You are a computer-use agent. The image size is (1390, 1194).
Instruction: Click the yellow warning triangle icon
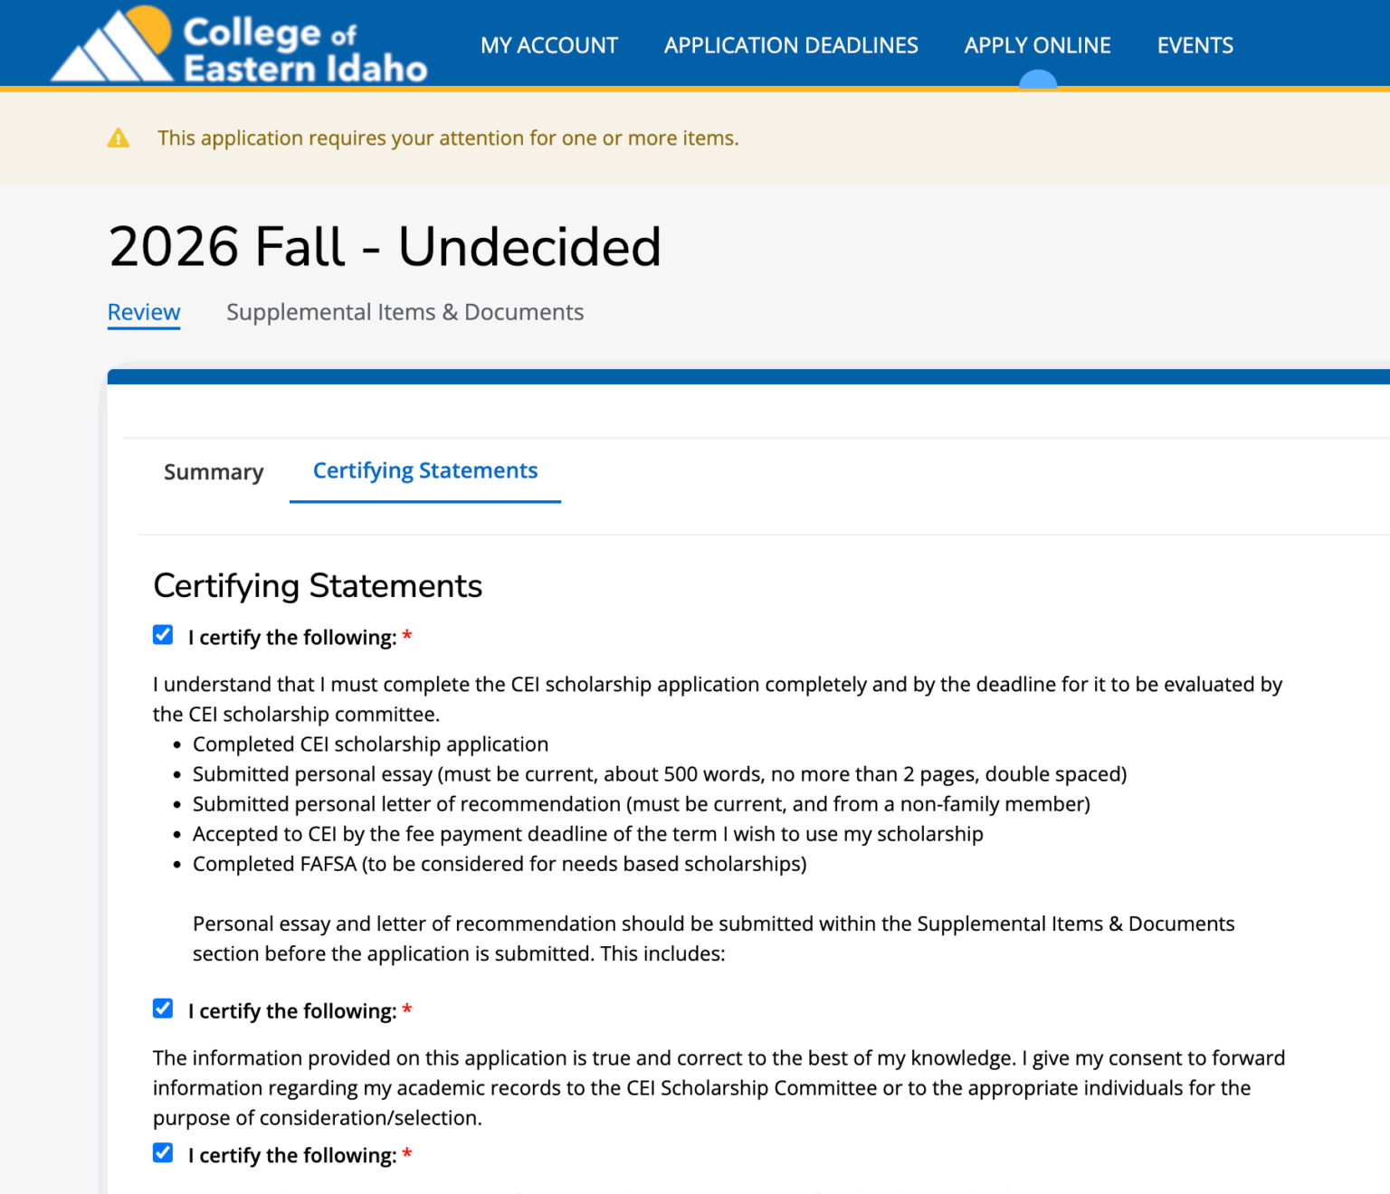[119, 137]
